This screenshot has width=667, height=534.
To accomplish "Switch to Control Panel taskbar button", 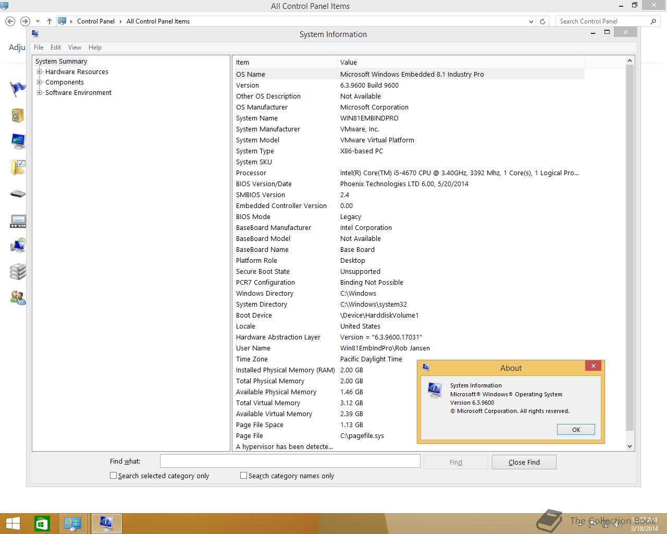I will [x=73, y=524].
